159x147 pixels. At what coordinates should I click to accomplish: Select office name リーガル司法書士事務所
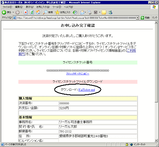tap(75, 122)
